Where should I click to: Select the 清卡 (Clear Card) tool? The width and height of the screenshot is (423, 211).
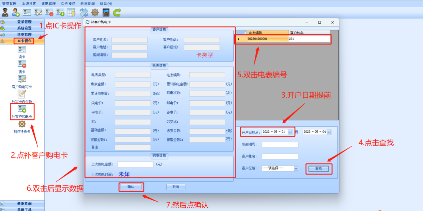(x=22, y=66)
